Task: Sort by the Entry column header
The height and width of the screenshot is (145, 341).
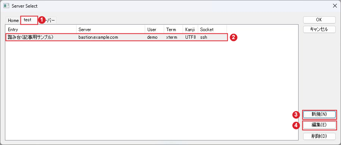Action: pyautogui.click(x=41, y=29)
